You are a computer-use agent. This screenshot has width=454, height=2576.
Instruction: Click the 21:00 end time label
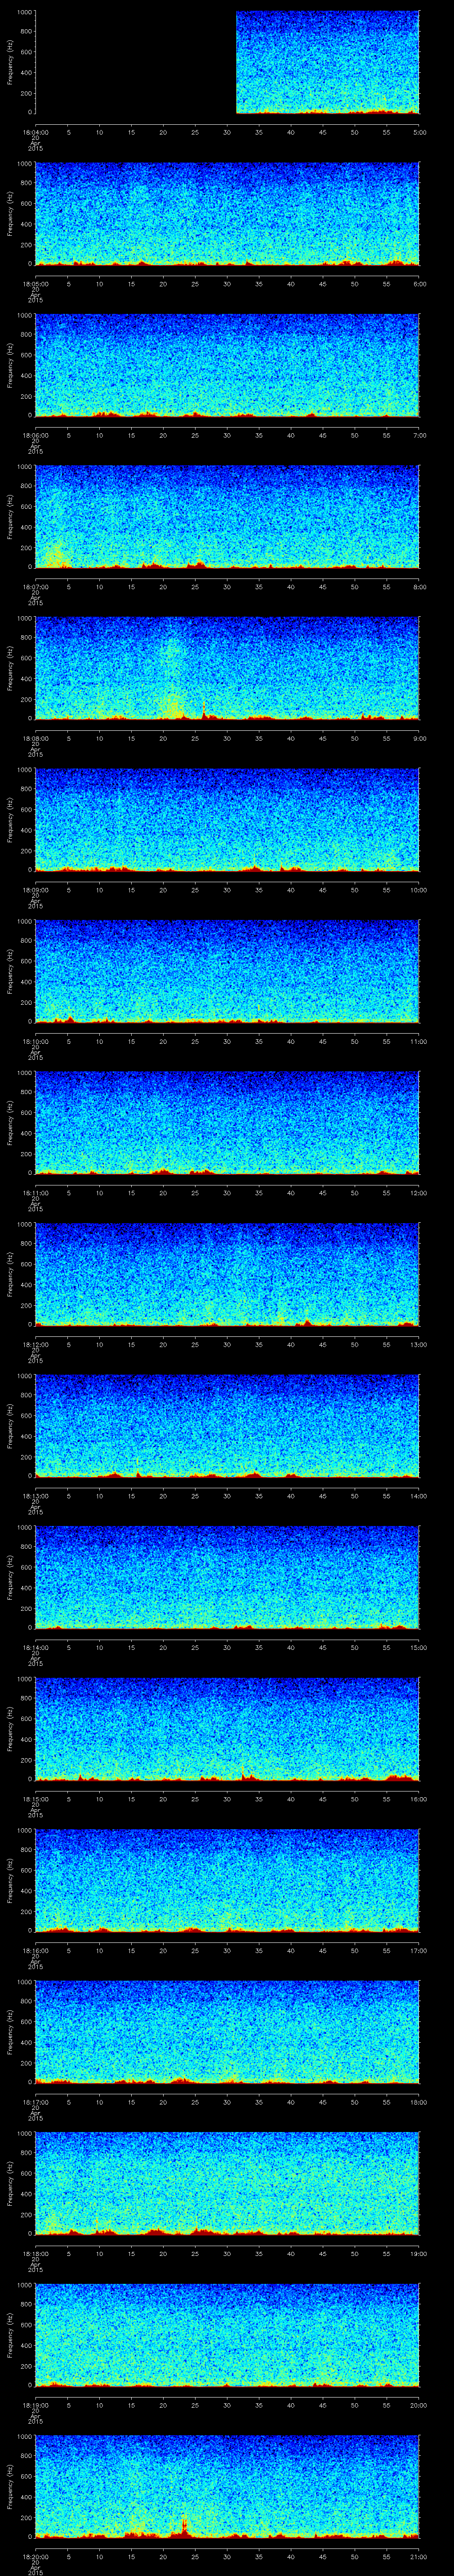(418, 2556)
